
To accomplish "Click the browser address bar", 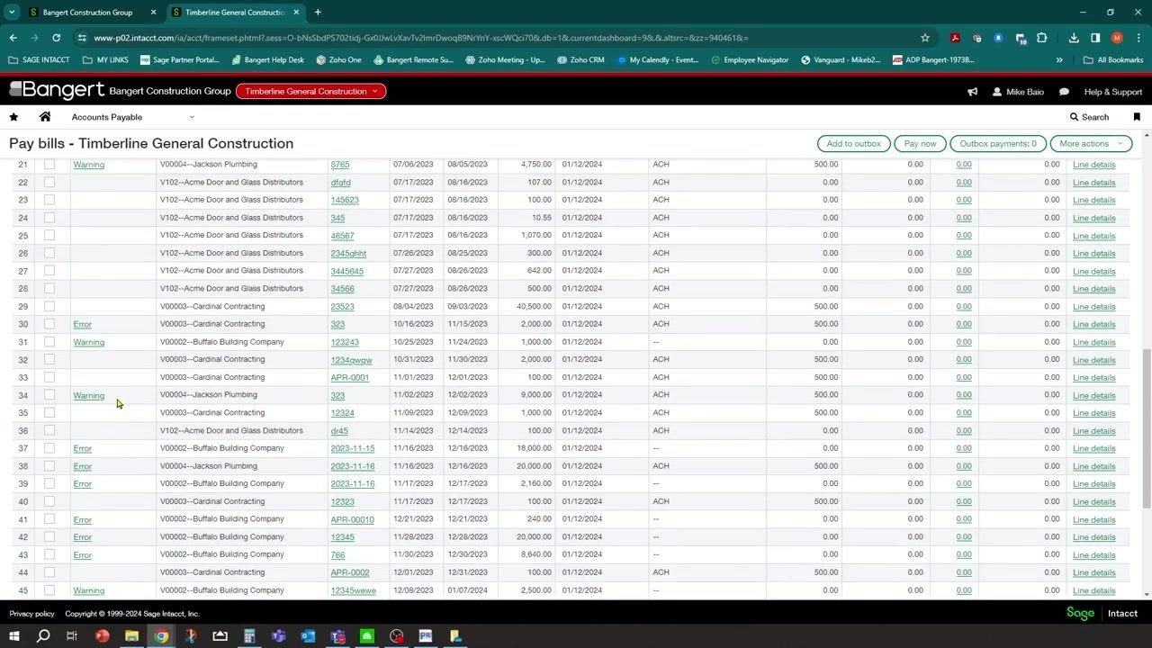I will (504, 38).
